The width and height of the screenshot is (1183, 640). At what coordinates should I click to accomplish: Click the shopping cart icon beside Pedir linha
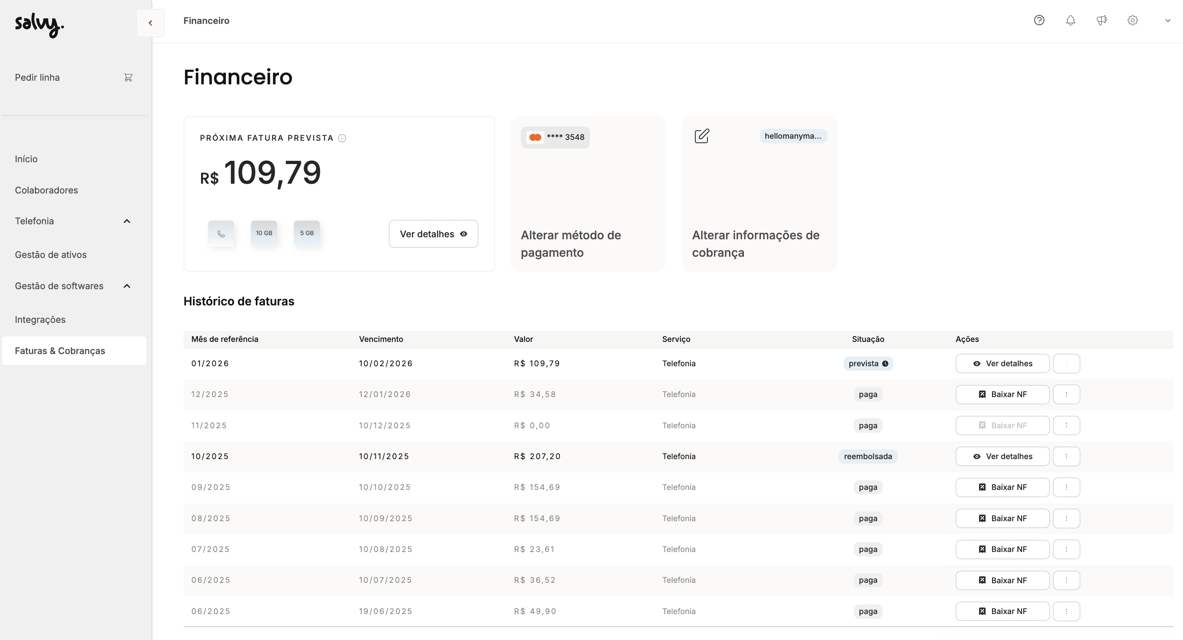[128, 77]
